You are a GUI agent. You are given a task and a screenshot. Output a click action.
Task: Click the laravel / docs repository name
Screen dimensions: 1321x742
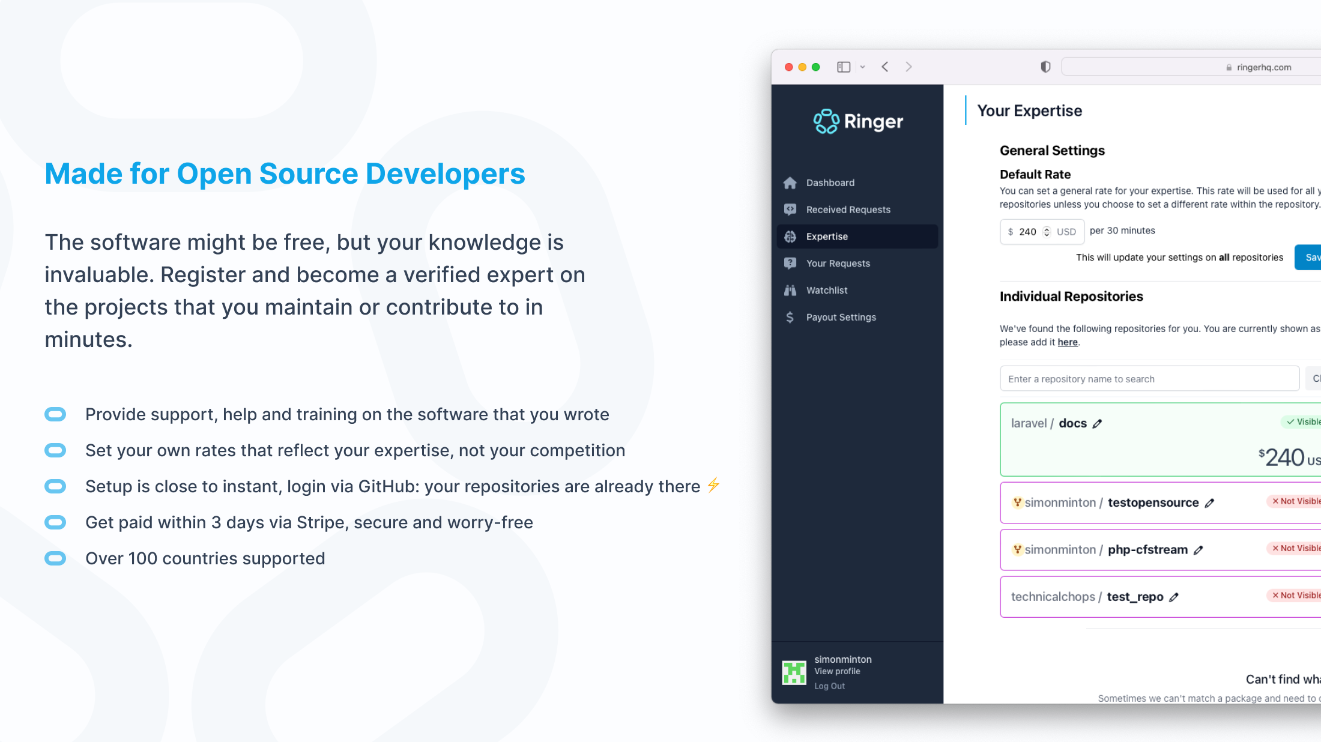tap(1048, 423)
